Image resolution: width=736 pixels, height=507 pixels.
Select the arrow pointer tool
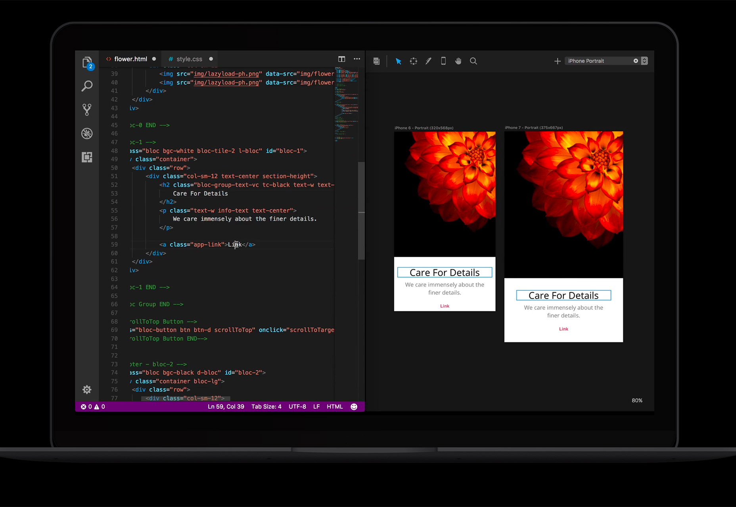coord(399,61)
